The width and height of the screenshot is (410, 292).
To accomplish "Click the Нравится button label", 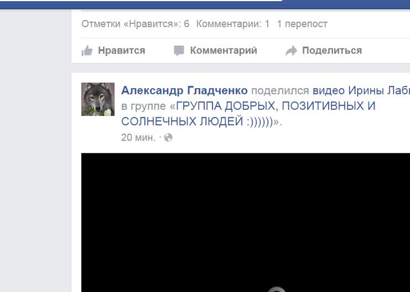I will (121, 50).
